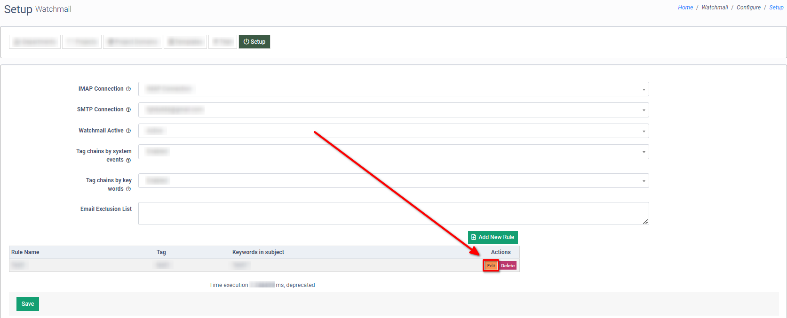This screenshot has width=787, height=318.
Task: Click the Rule Name column header
Action: point(25,252)
